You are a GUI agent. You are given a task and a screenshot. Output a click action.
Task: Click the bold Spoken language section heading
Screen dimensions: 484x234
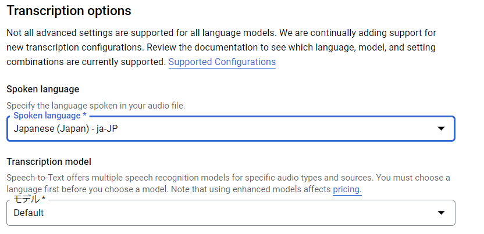(x=42, y=89)
